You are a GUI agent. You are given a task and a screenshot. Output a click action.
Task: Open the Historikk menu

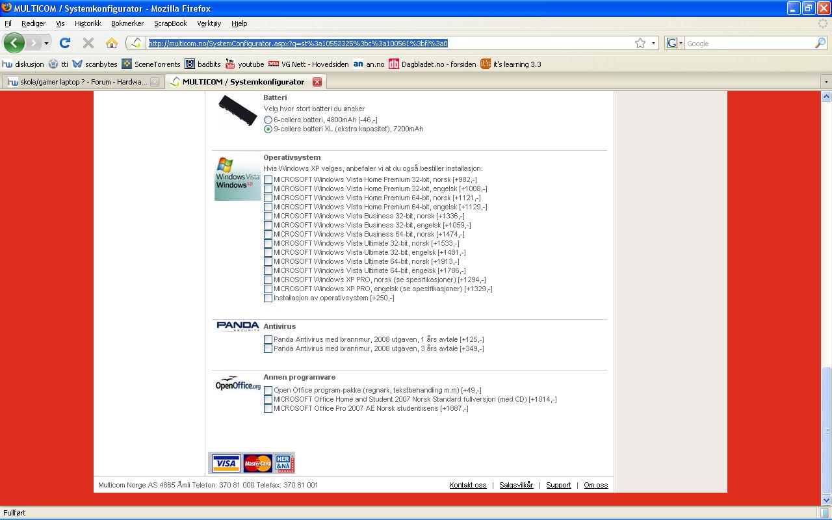[88, 23]
